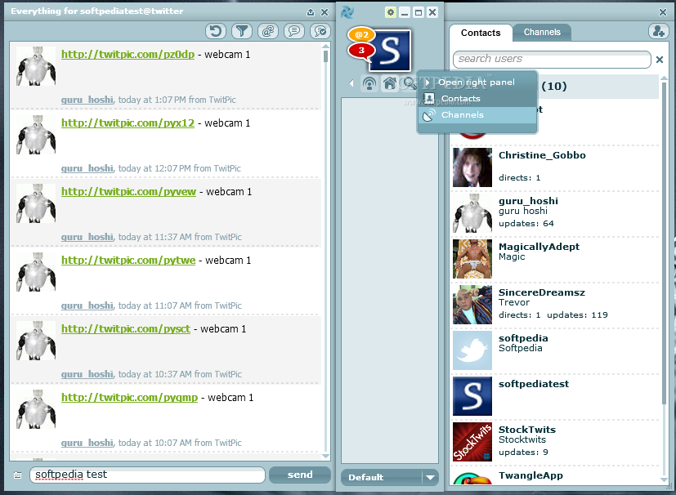Select Christine_Gobbo contact

point(555,167)
